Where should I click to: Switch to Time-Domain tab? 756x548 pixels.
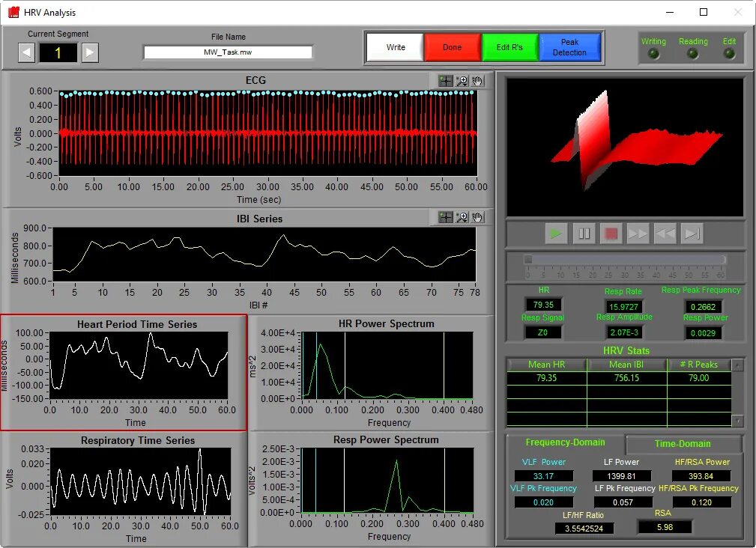pyautogui.click(x=683, y=443)
